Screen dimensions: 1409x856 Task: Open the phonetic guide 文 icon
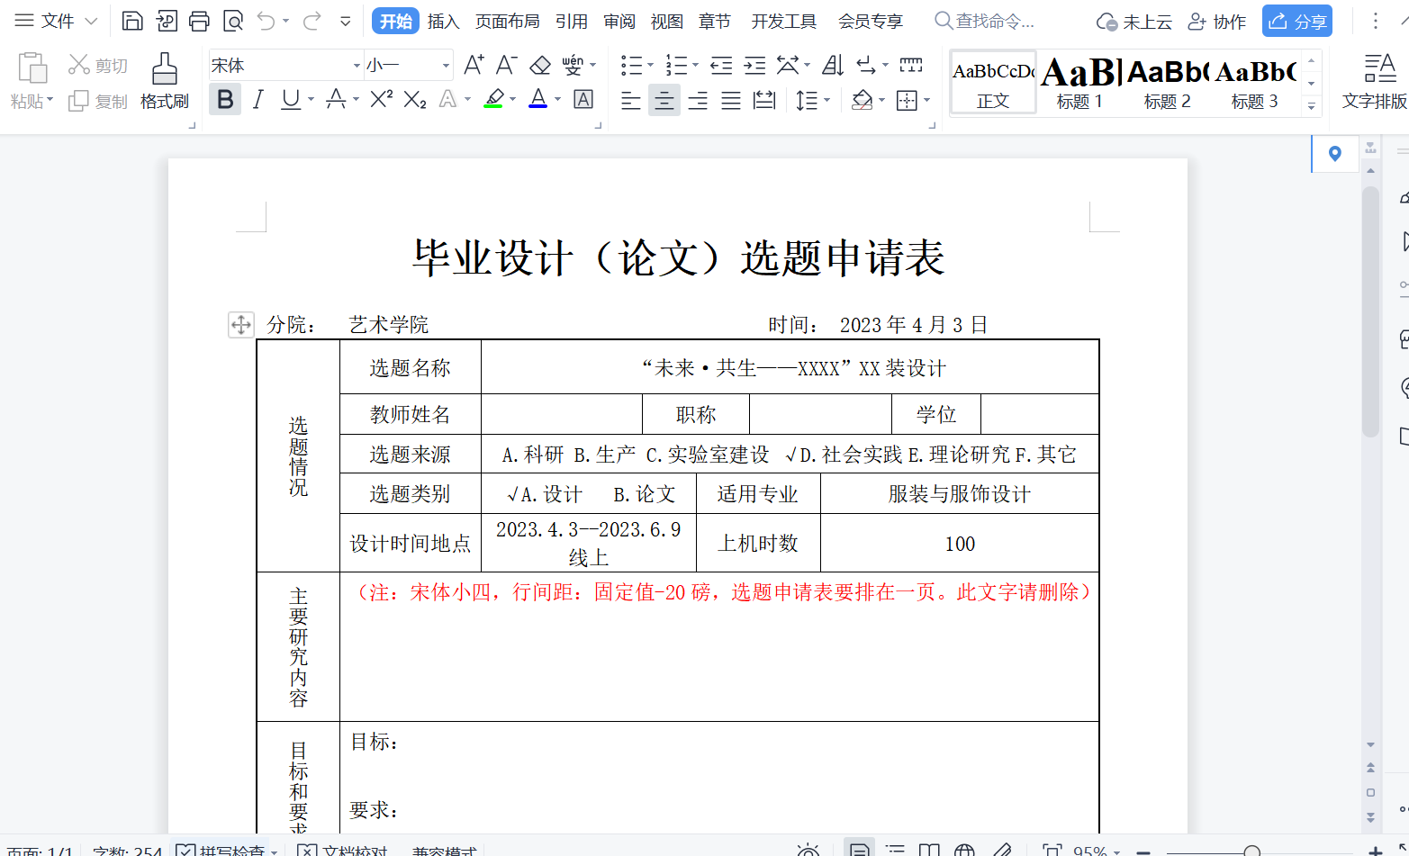[x=574, y=65]
